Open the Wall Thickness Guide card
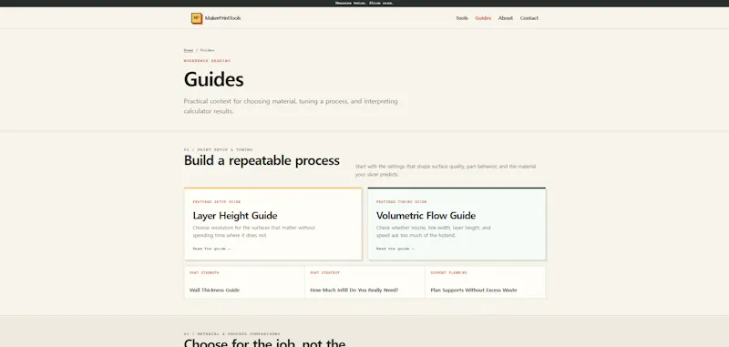Screen dimensions: 729x347 tap(244, 282)
